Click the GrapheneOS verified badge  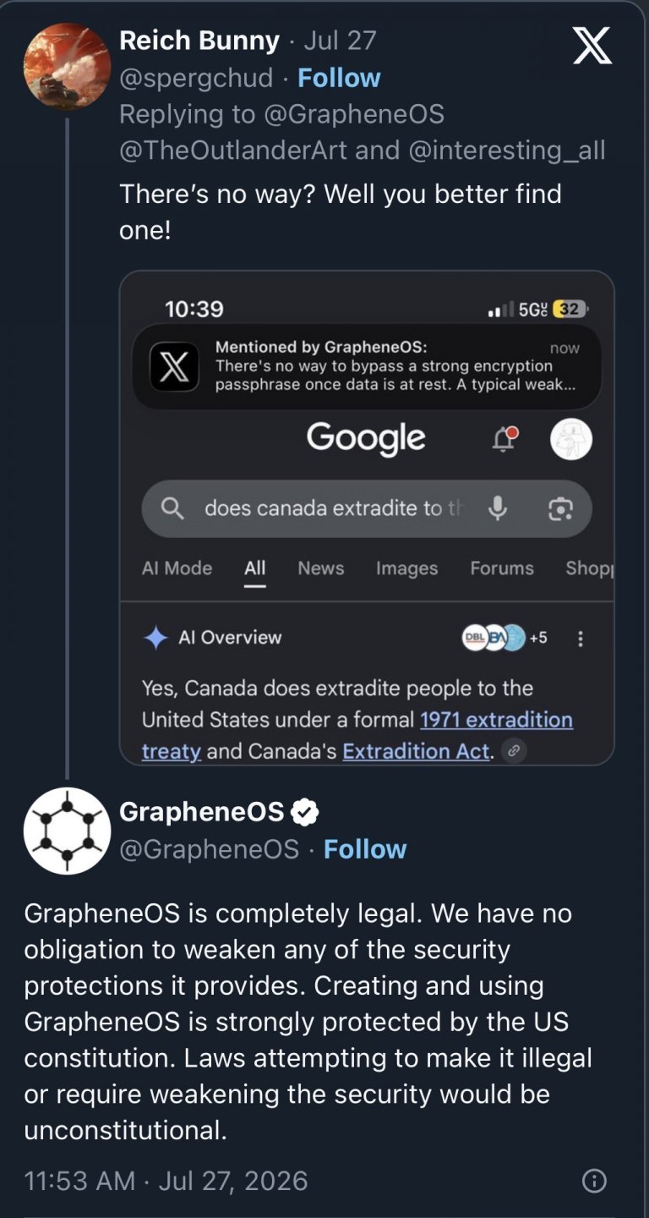click(304, 813)
